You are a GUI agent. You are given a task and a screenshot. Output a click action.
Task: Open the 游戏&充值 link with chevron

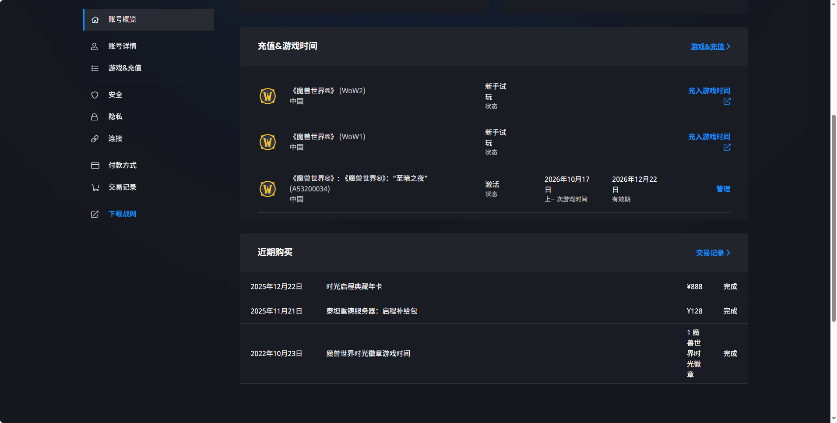coord(710,46)
